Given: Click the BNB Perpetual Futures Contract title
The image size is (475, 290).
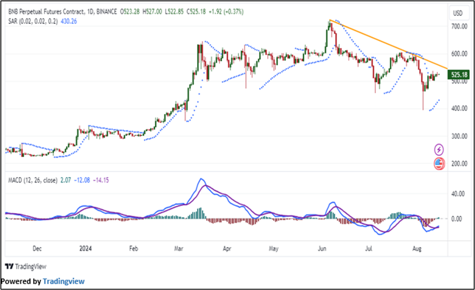Looking at the screenshot, I should 46,12.
